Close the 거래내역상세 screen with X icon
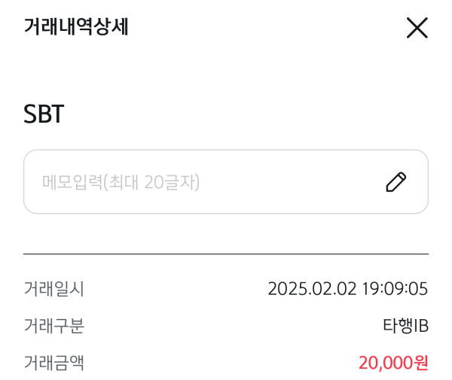Image resolution: width=452 pixels, height=380 pixels. click(x=417, y=28)
